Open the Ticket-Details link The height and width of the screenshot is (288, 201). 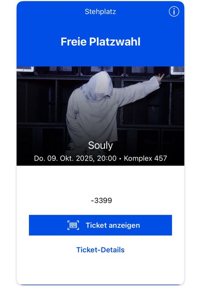point(100,250)
